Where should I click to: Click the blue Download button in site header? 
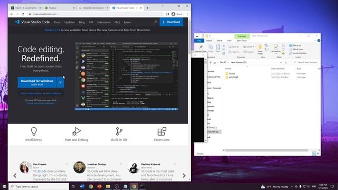click(x=171, y=22)
